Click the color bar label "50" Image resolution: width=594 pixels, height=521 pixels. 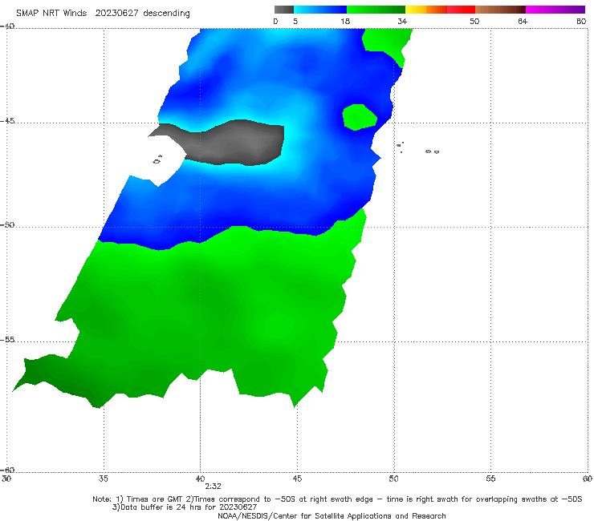474,21
